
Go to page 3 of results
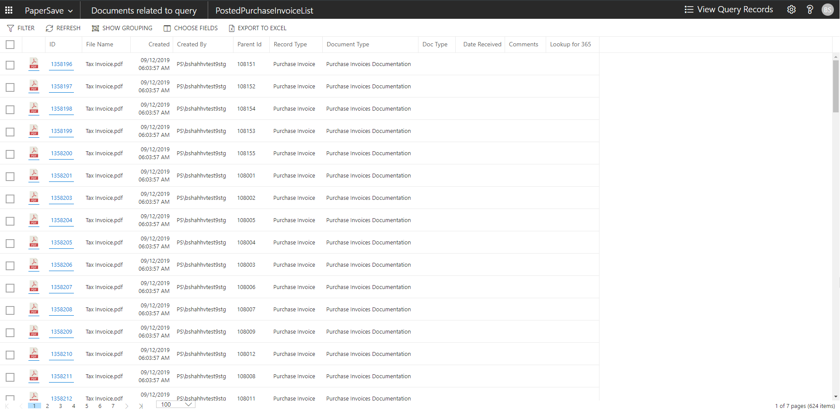(x=60, y=406)
